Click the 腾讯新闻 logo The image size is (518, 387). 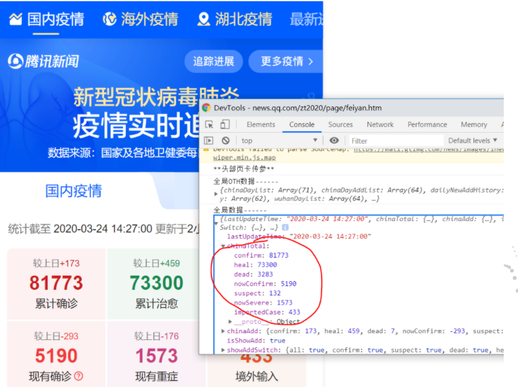(x=43, y=61)
